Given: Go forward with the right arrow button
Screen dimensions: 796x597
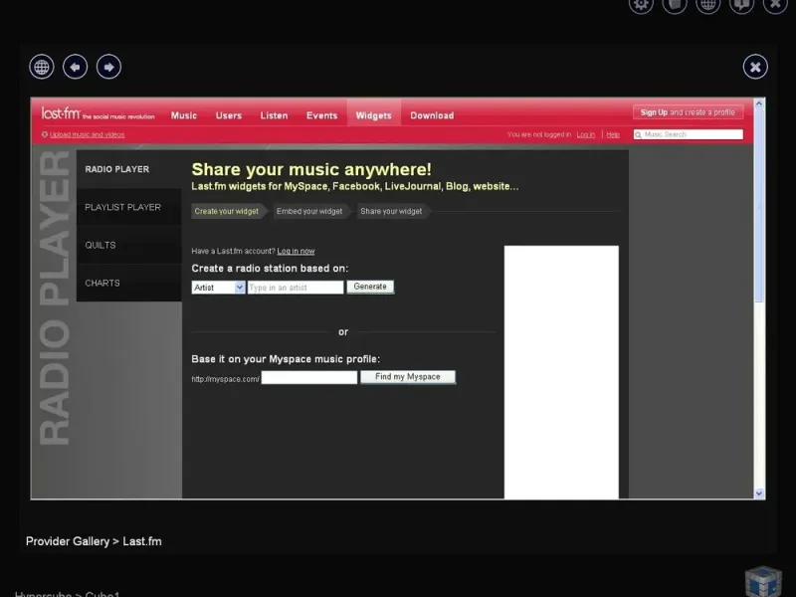Looking at the screenshot, I should tap(108, 67).
